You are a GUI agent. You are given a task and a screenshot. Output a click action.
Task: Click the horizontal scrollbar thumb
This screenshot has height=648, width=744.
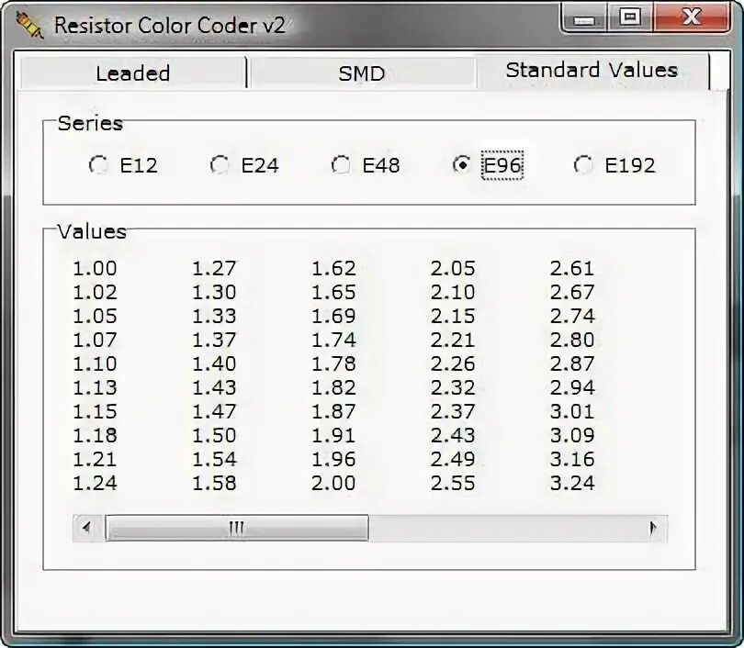(237, 528)
